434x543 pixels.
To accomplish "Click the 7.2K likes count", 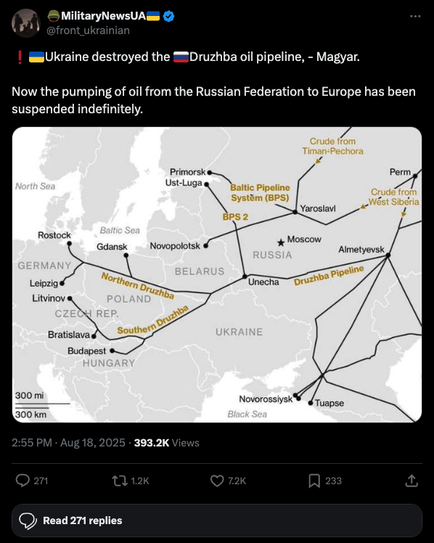I will [x=237, y=481].
